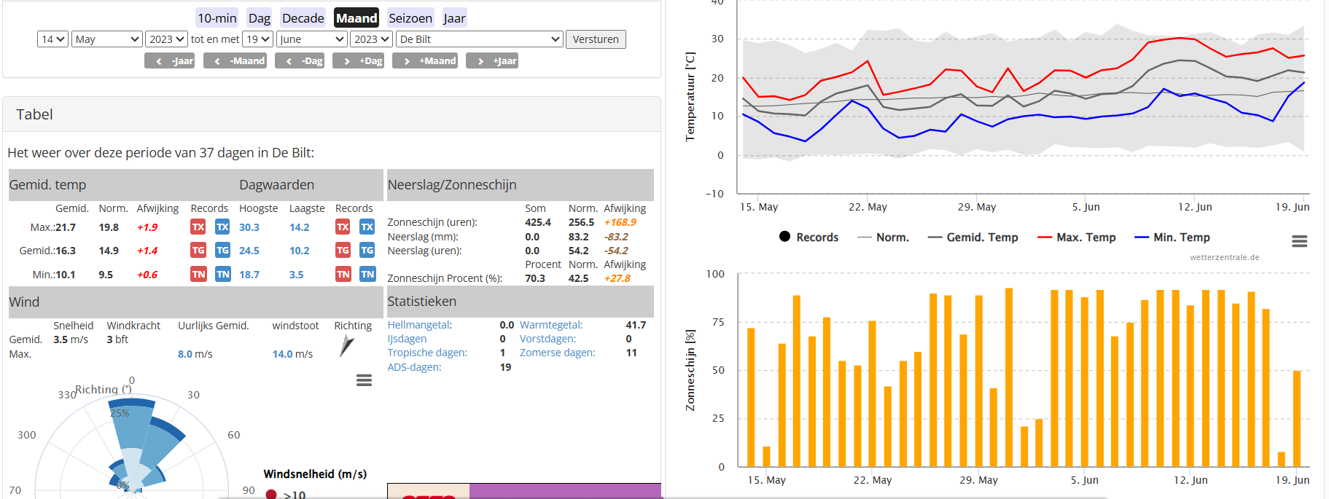Click blue TX icon in second Records column
This screenshot has width=1329, height=499.
point(367,227)
